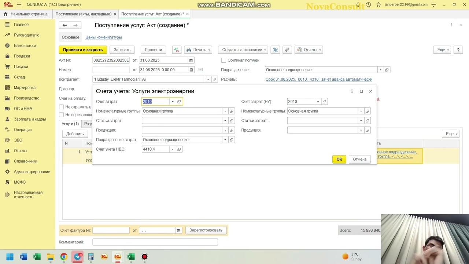
Task: Click the Записать button
Action: click(122, 50)
